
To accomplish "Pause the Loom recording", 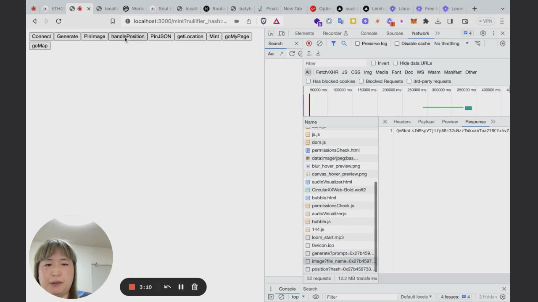I will [181, 287].
